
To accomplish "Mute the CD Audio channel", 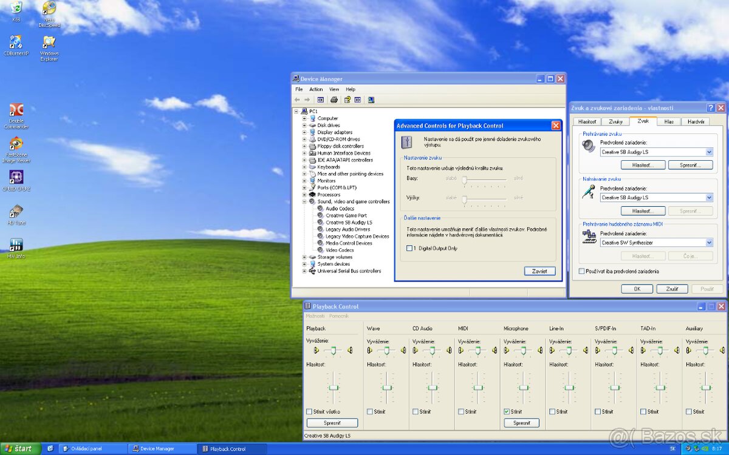I will tap(416, 411).
